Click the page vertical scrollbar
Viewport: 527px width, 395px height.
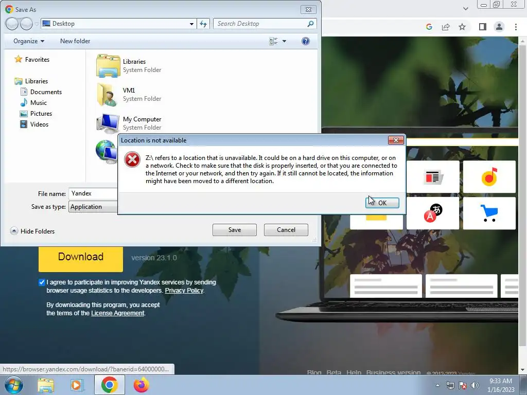[x=522, y=195]
